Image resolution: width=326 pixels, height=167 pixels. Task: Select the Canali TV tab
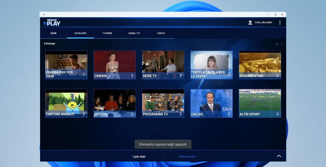134,33
